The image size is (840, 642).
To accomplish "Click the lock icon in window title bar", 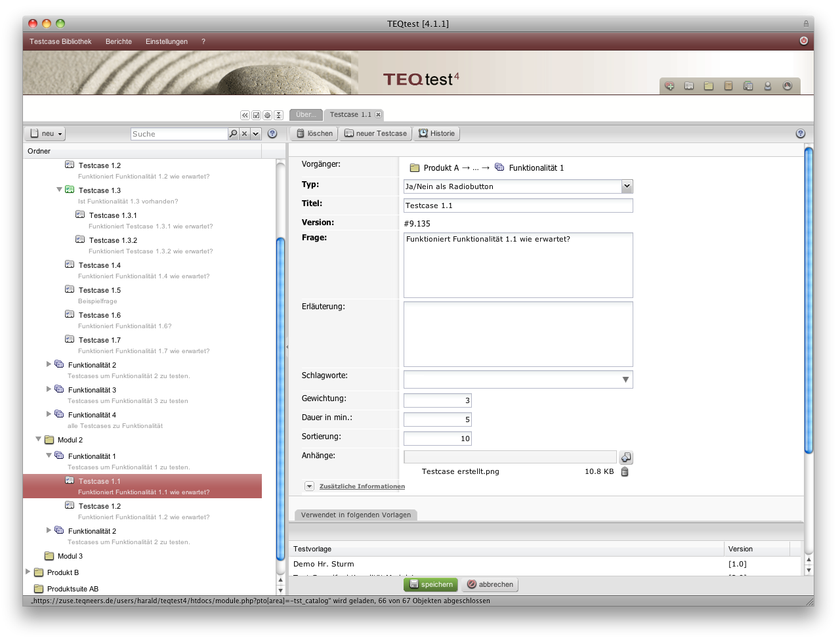I will point(806,24).
